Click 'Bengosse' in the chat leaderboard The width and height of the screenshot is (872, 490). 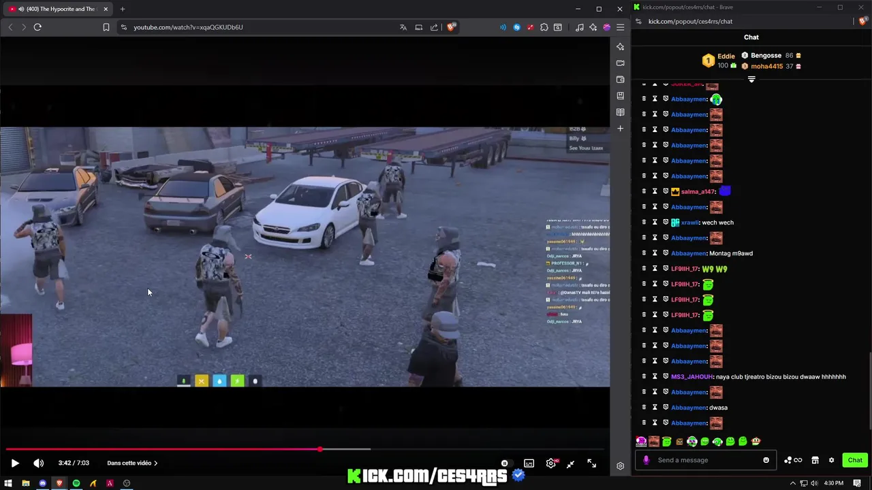pos(766,55)
